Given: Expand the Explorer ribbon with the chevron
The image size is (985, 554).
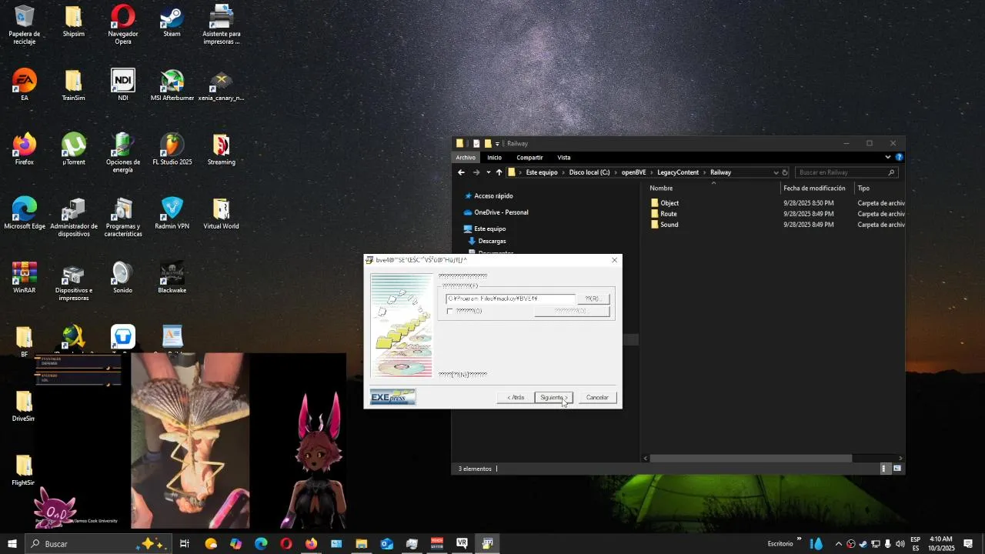Looking at the screenshot, I should [887, 157].
